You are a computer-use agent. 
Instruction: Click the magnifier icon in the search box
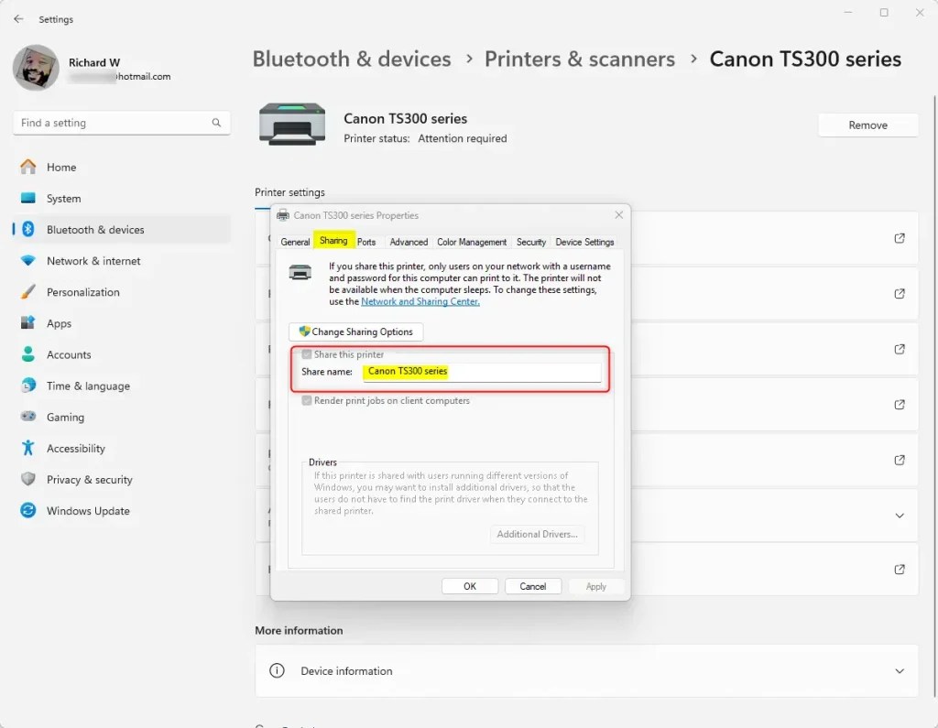pyautogui.click(x=216, y=122)
